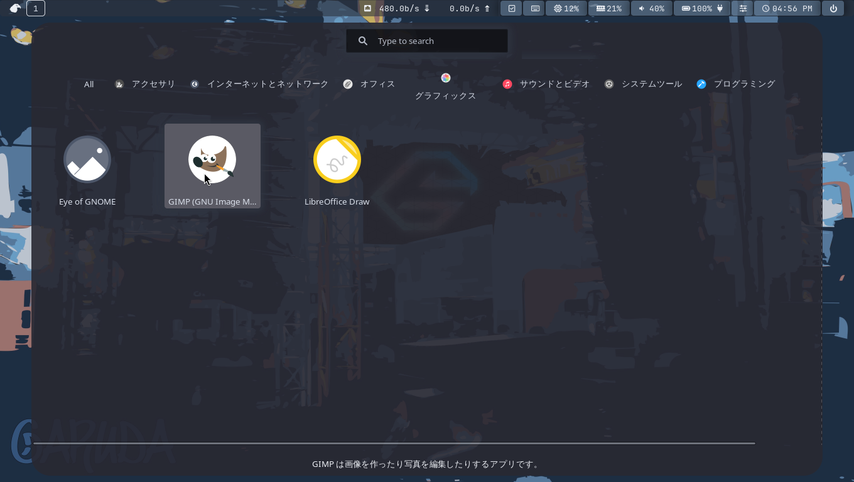854x482 pixels.
Task: Switch to the システムツール category
Action: (643, 84)
